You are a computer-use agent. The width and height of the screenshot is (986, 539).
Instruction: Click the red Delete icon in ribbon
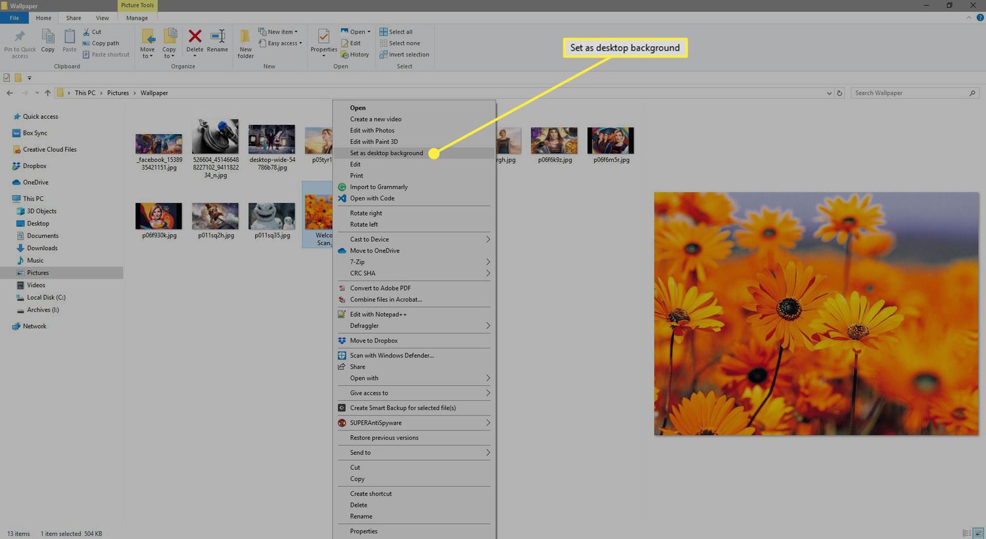195,35
